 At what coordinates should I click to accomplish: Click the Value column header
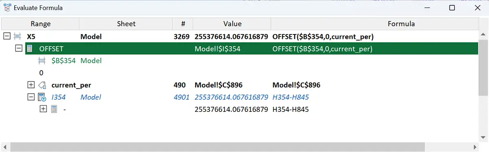coord(232,24)
